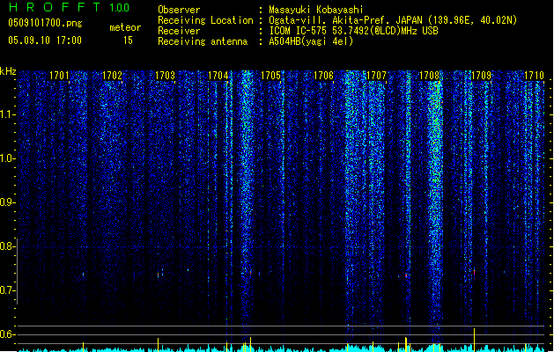Image resolution: width=554 pixels, height=352 pixels.
Task: Click the Receiving antenna label
Action: [x=203, y=41]
